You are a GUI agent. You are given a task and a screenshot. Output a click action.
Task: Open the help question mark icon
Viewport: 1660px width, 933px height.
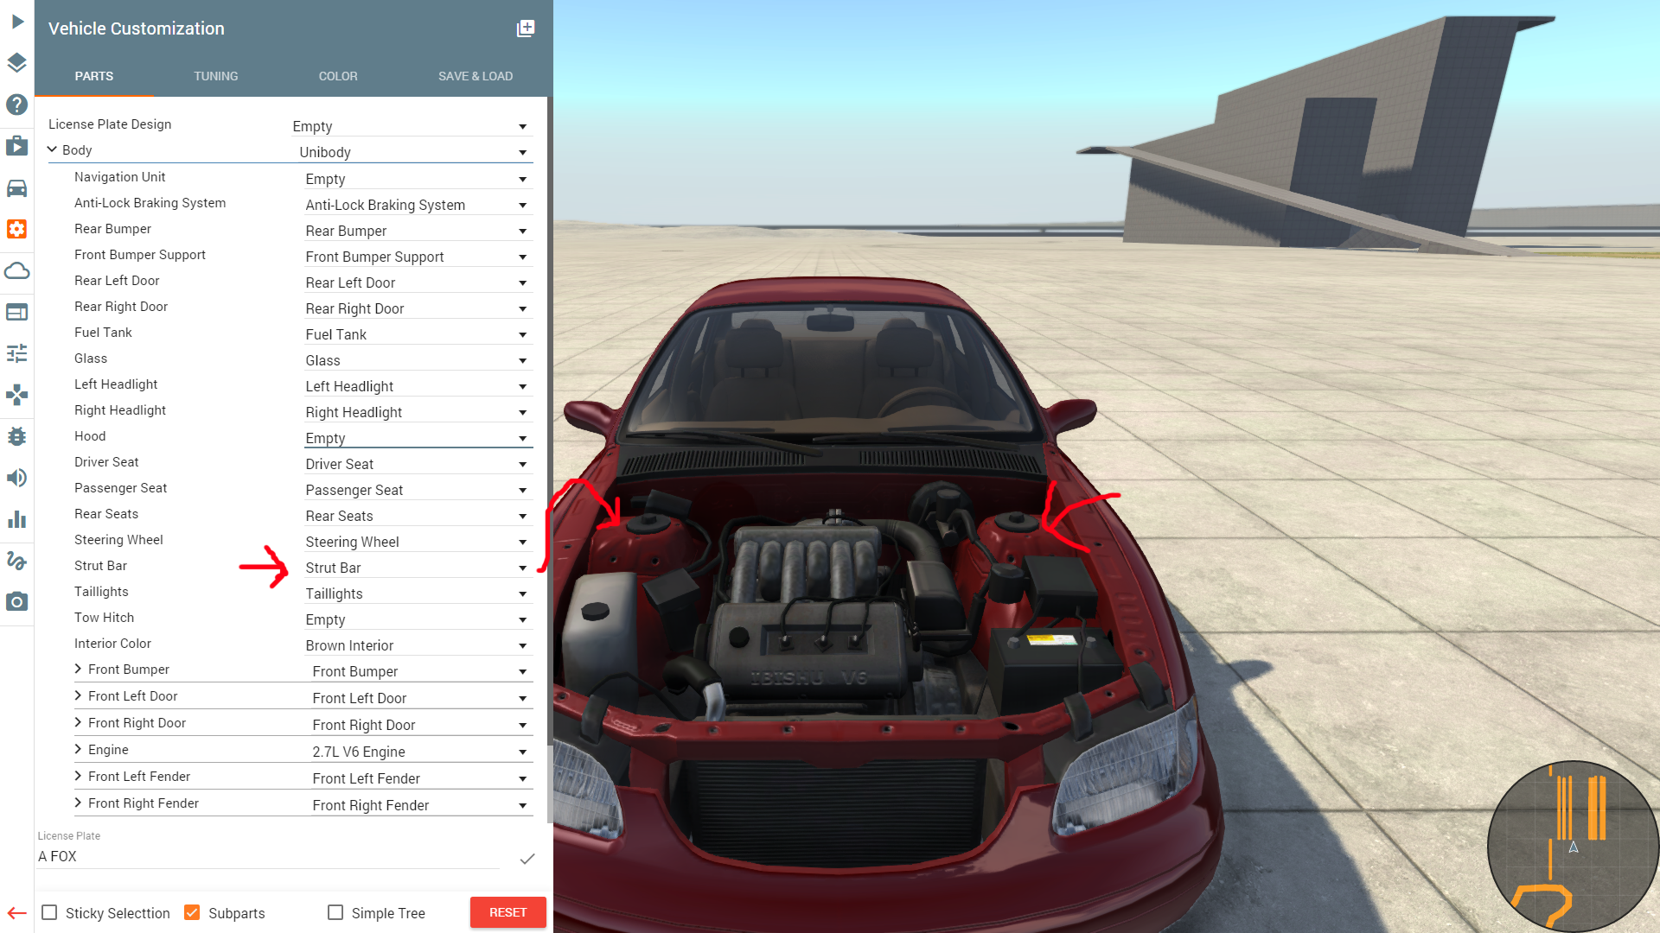(x=16, y=105)
